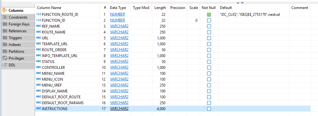Toggle Not Null for FUNCTION_ROUTE_ID
318x116 pixels.
pos(209,15)
